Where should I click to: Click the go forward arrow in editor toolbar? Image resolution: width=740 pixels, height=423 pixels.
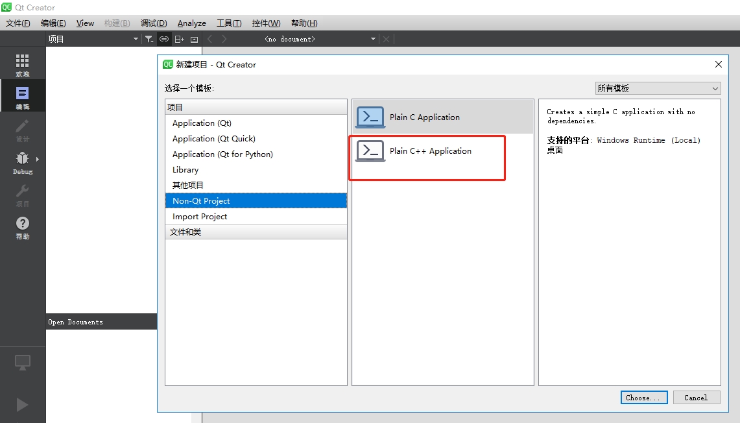[x=224, y=39]
